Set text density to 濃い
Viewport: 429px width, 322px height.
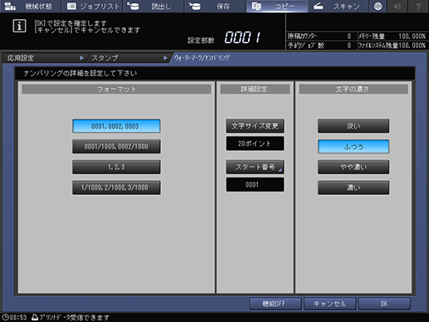[x=353, y=188]
